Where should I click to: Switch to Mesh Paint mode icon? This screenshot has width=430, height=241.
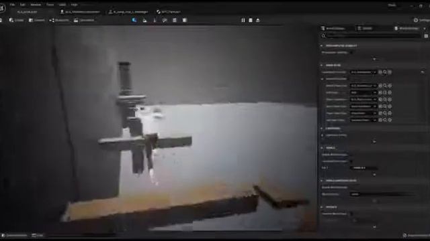point(165,20)
